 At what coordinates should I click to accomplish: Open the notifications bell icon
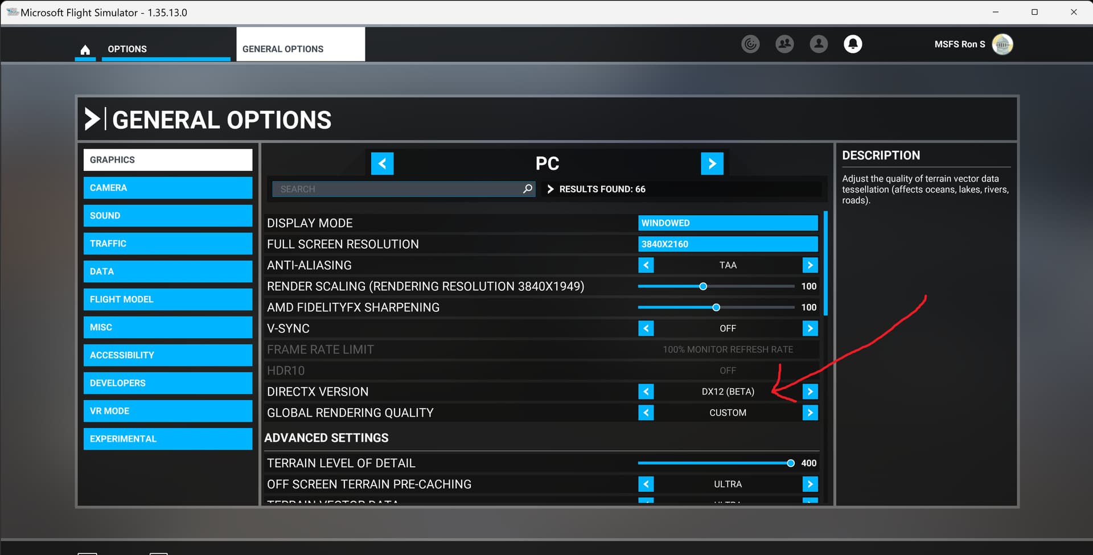click(x=853, y=44)
